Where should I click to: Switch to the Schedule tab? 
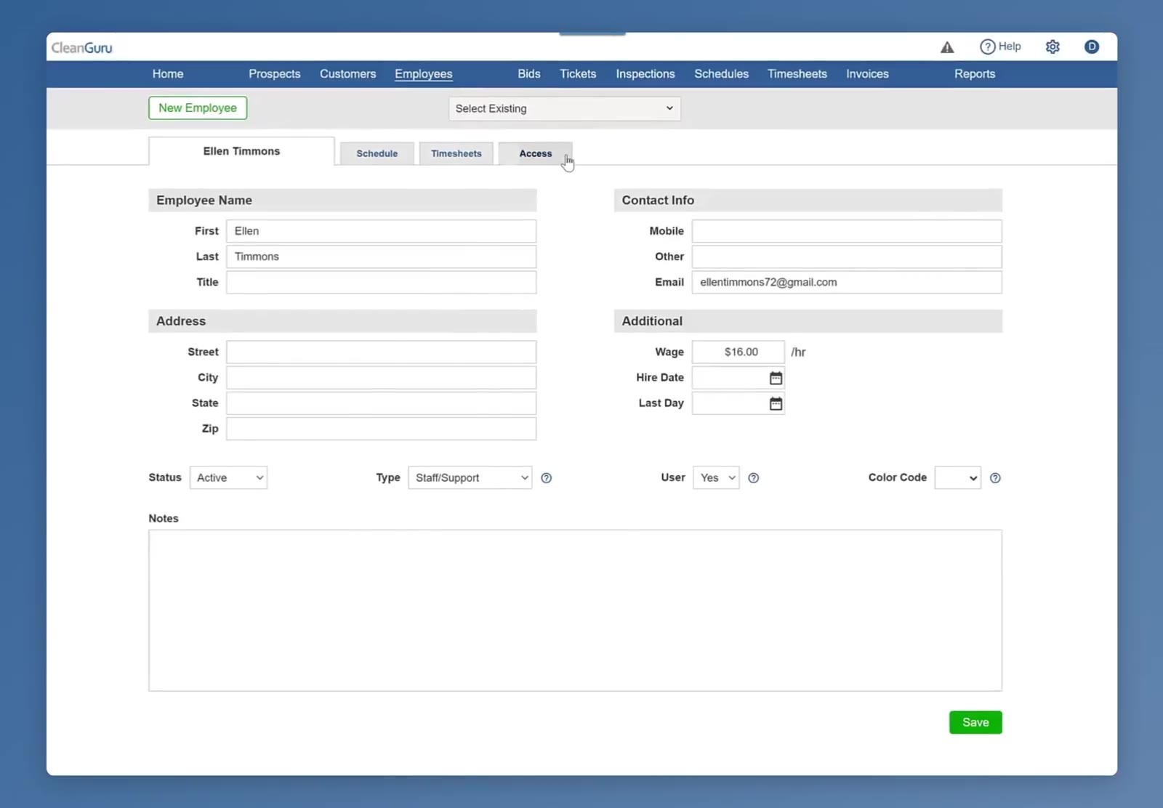click(x=377, y=153)
